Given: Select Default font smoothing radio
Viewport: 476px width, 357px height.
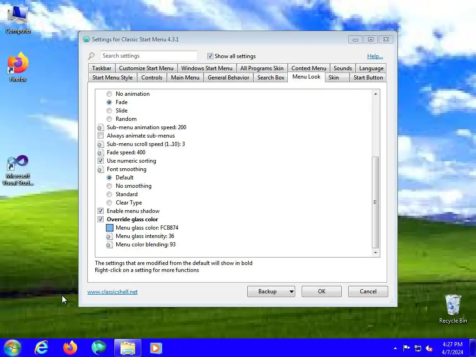Looking at the screenshot, I should click(x=109, y=178).
